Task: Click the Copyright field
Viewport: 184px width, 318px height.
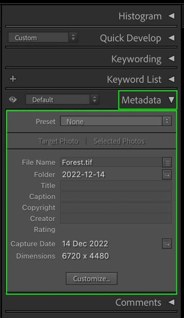Action: 115,208
